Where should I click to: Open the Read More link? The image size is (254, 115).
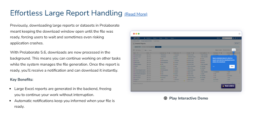(136, 14)
